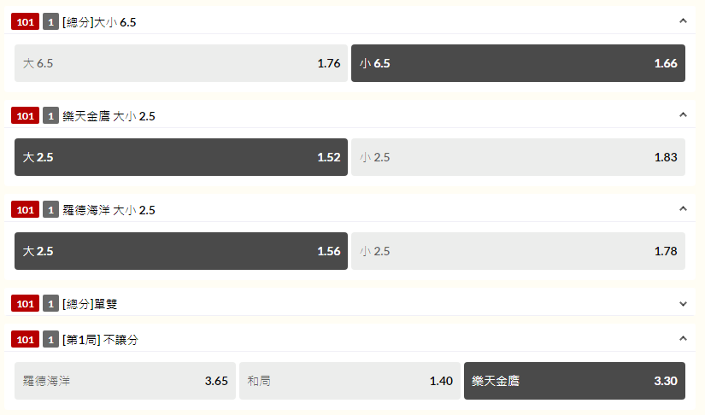Click gray 1 badge beside [總分]單雙
The width and height of the screenshot is (705, 415).
click(x=50, y=304)
